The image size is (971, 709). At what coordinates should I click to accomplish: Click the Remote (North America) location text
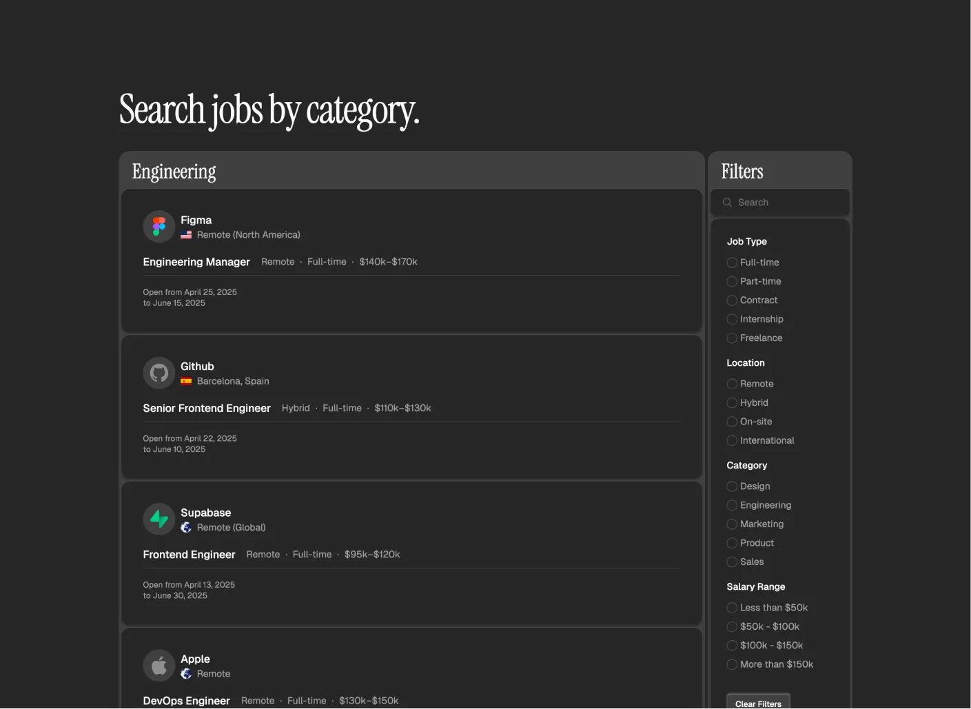[249, 235]
